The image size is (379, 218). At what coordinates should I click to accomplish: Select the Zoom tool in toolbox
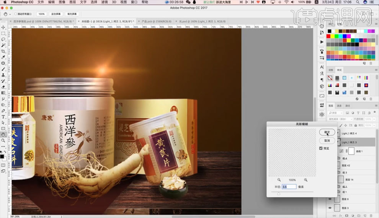point(3,140)
